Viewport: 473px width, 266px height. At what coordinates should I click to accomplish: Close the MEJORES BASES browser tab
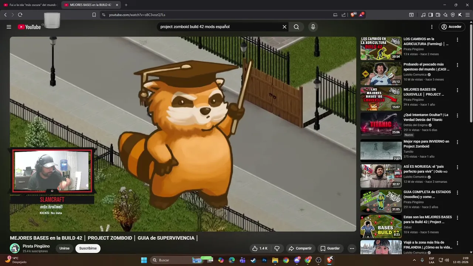117,5
